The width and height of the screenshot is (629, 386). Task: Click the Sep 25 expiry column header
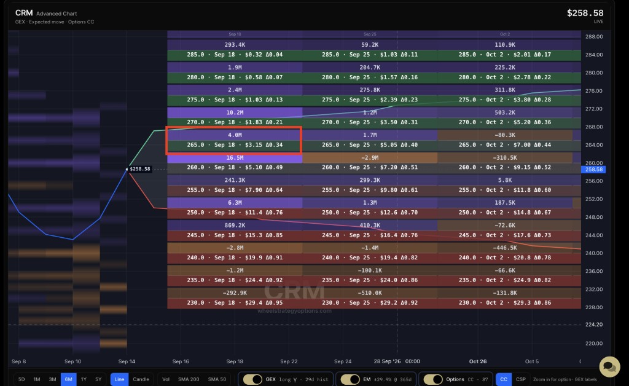pos(370,34)
